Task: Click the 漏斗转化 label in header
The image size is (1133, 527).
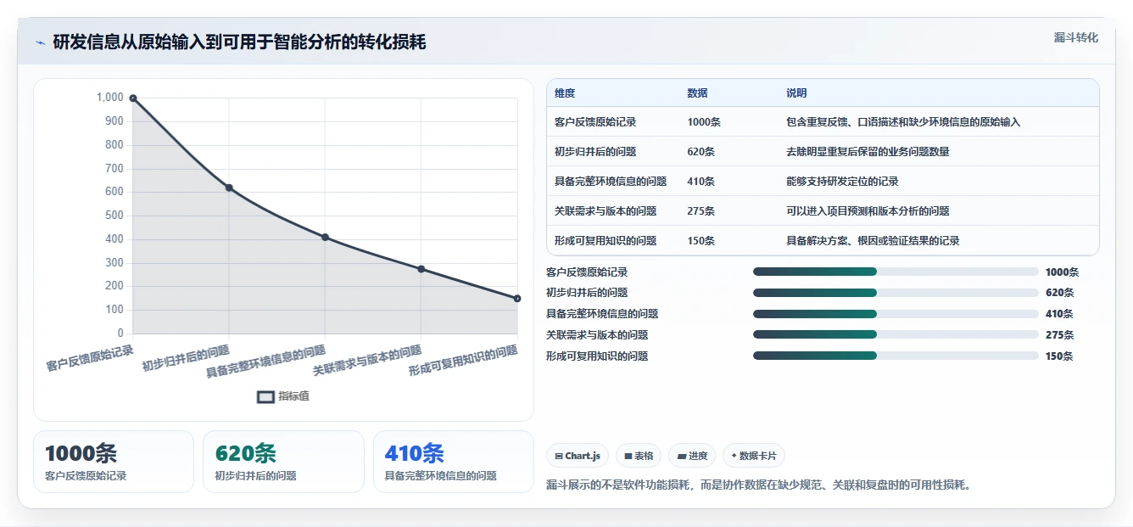Action: (x=1075, y=38)
